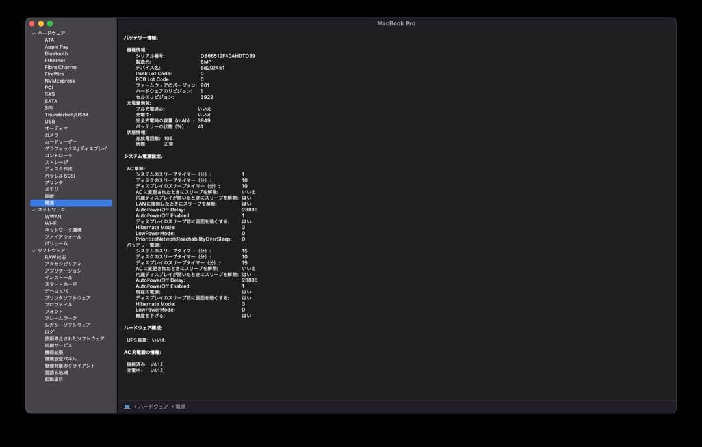702x447 pixels.
Task: Select Bluetooth in the sidebar
Action: tap(56, 54)
